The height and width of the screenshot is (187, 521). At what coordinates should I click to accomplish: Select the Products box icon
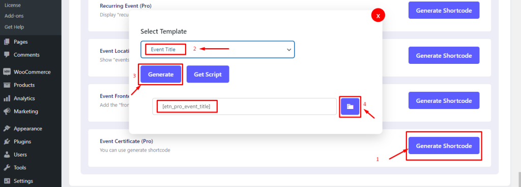(x=7, y=85)
